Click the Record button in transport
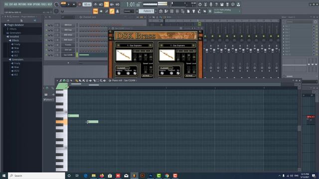319x179 pixels. coord(80,4)
